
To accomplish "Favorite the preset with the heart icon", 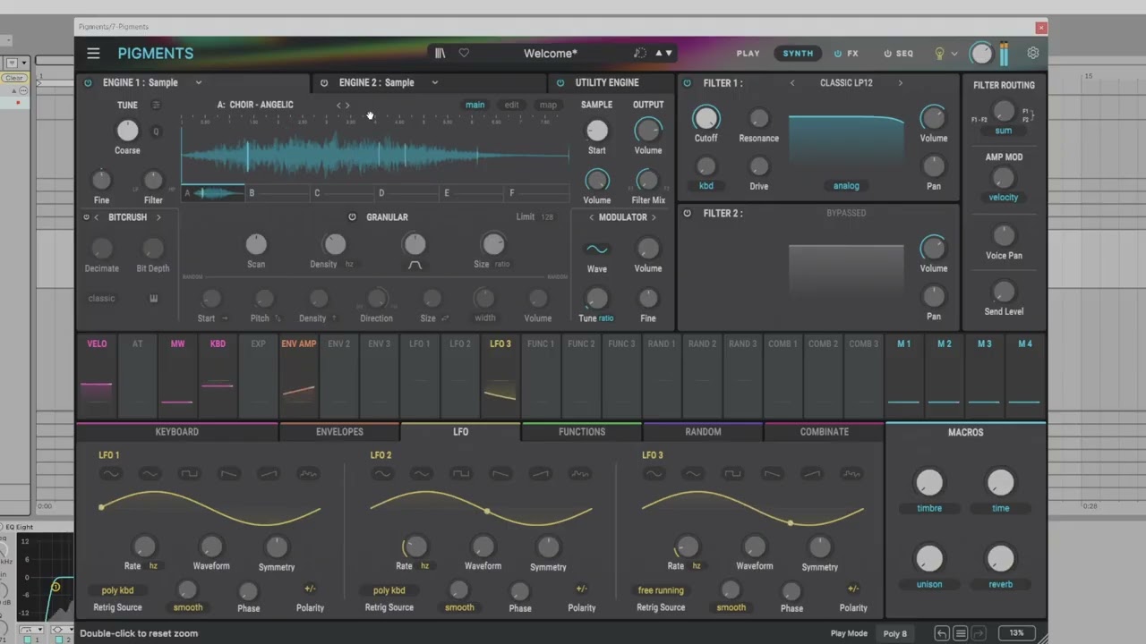I will click(464, 54).
